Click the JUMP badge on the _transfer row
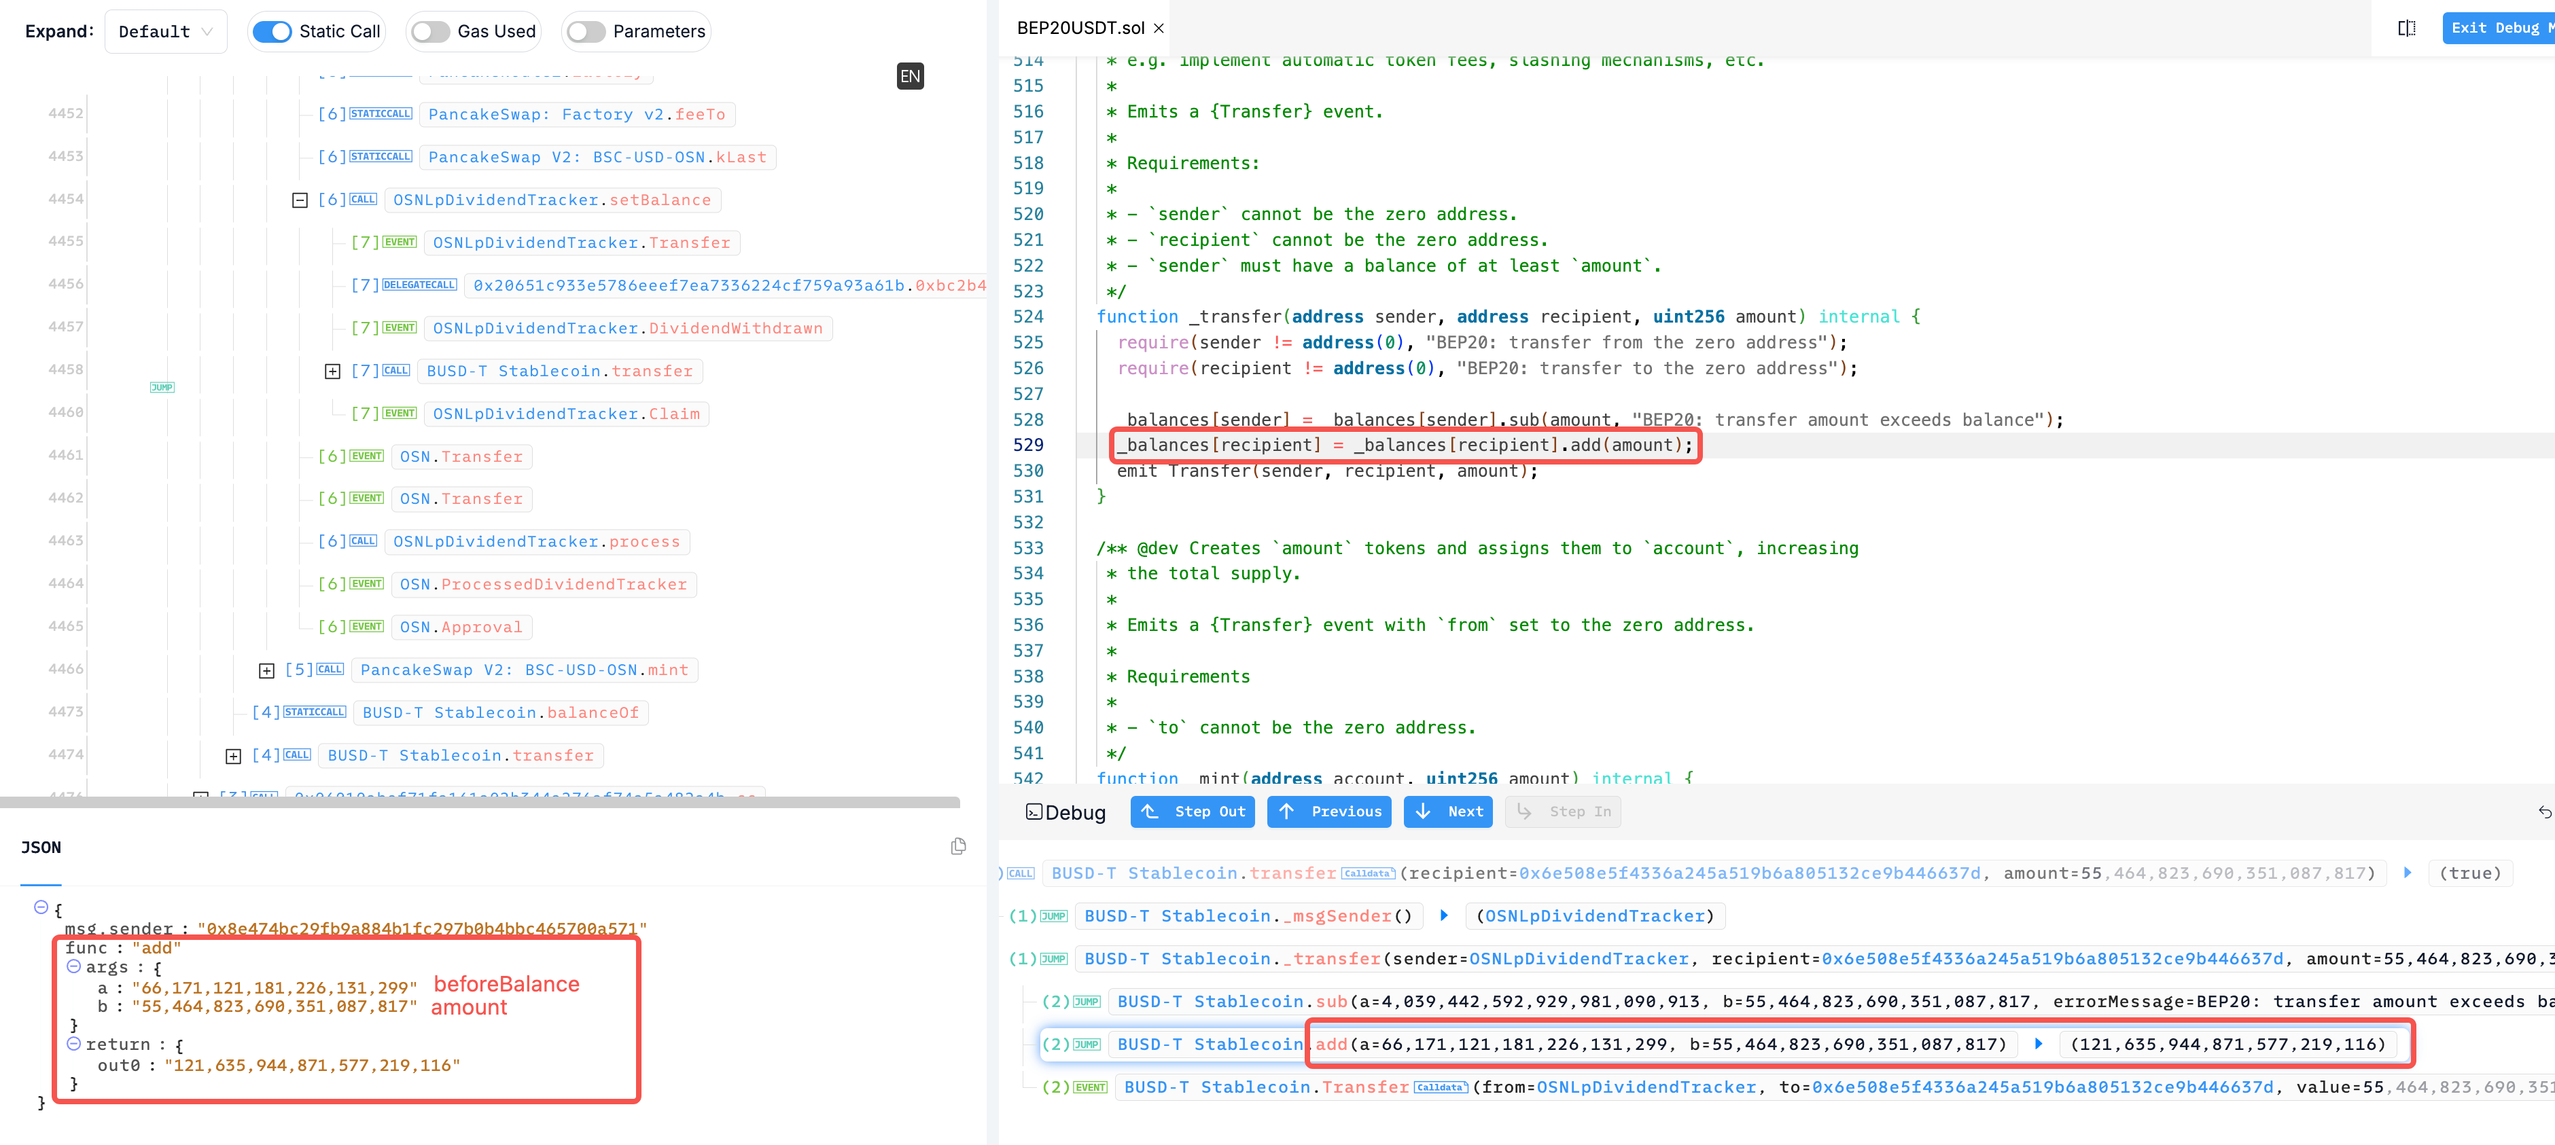The height and width of the screenshot is (1145, 2555). coord(1053,959)
